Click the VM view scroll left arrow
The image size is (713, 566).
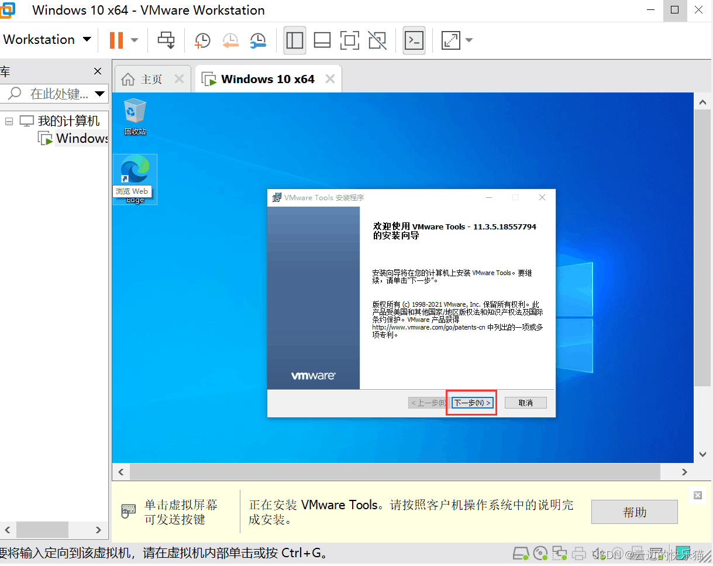point(121,472)
